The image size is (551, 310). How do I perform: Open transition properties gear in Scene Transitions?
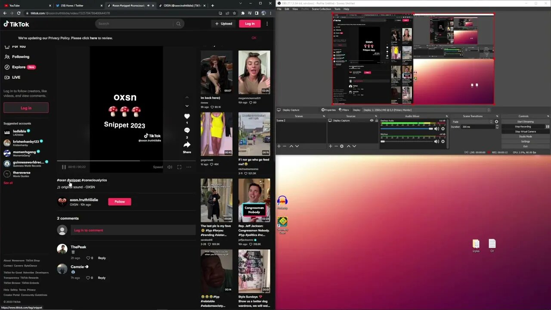(496, 121)
